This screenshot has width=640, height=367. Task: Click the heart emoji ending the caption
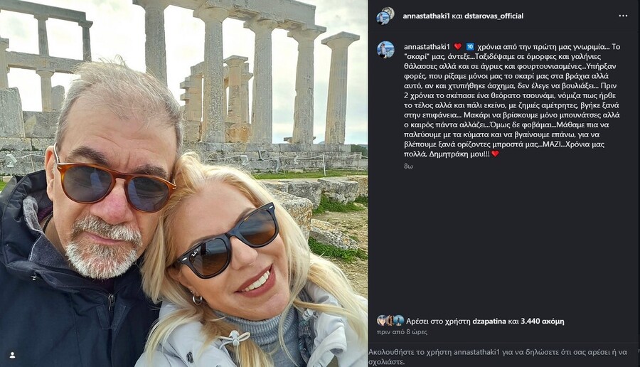(496, 154)
